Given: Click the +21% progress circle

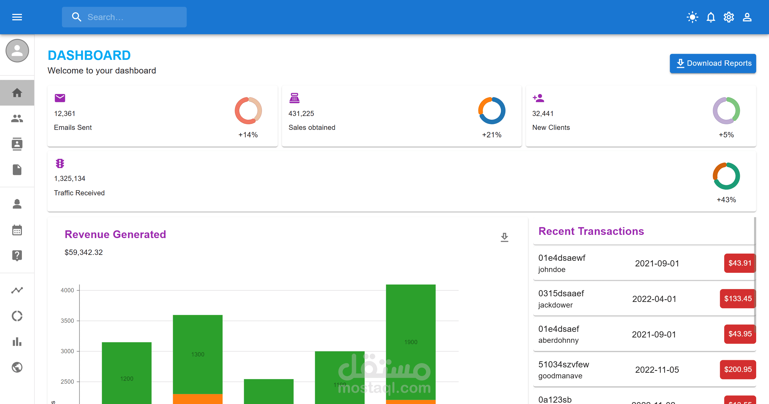Looking at the screenshot, I should (x=492, y=111).
